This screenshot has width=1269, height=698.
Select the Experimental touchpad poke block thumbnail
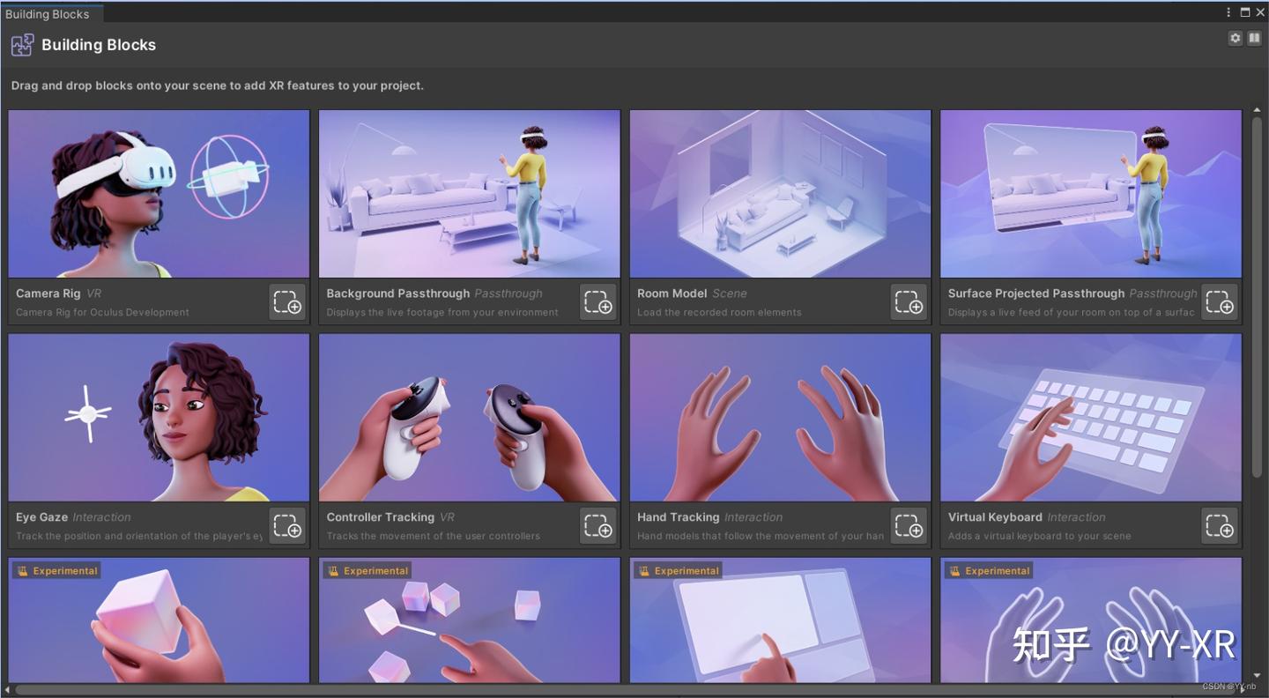tap(780, 620)
